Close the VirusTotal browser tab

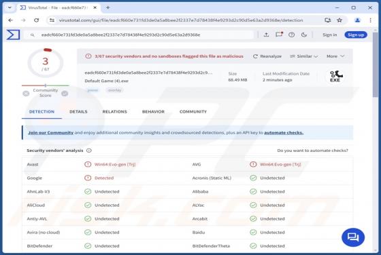[95, 7]
